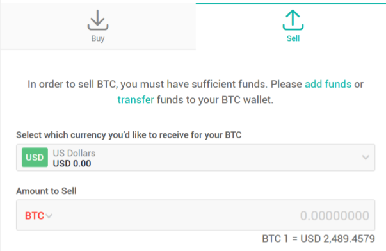Click the BTC 1 = USD exchange rate
386x251 pixels.
coord(318,239)
